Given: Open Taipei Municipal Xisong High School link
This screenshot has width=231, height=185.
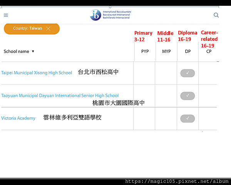Looking at the screenshot, I should 37,73.
